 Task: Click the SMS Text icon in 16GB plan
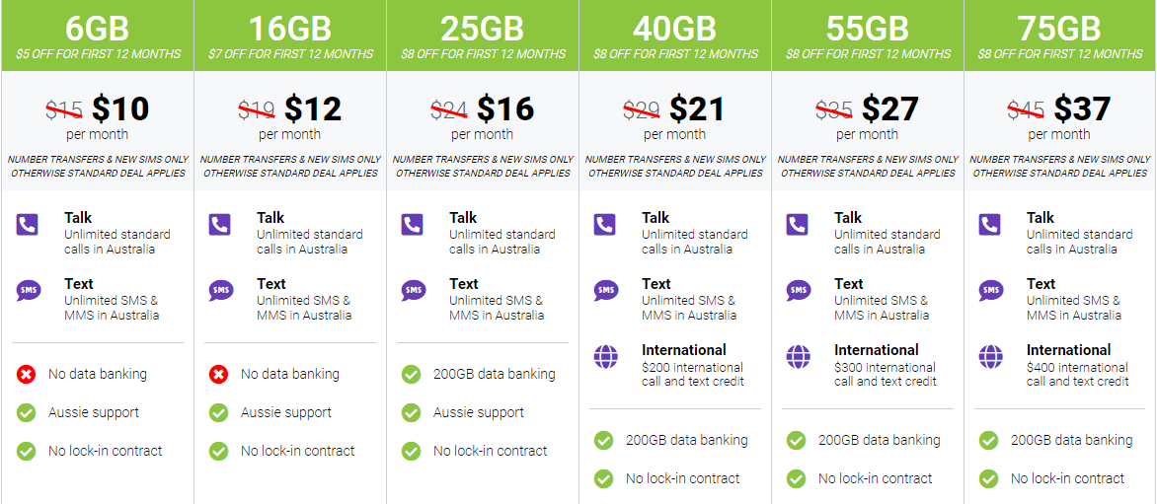click(221, 291)
